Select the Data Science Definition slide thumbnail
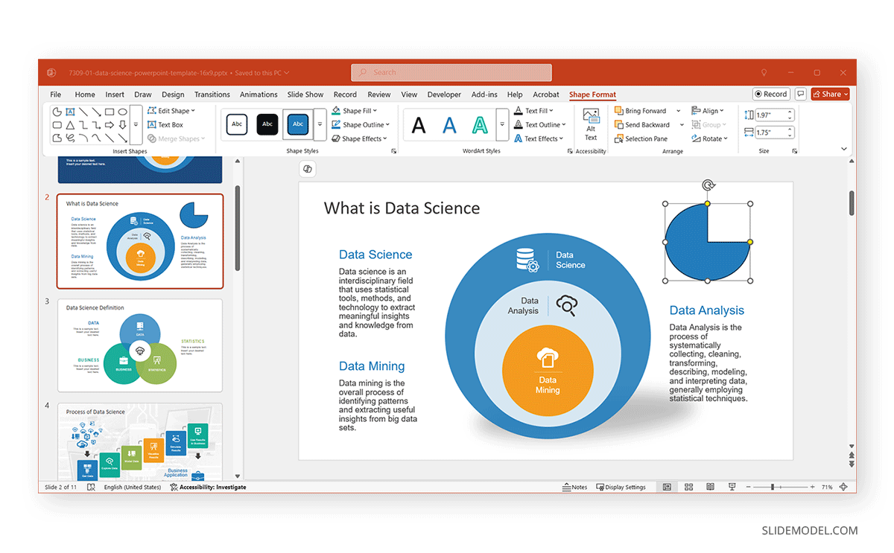The height and width of the screenshot is (553, 894). click(139, 345)
